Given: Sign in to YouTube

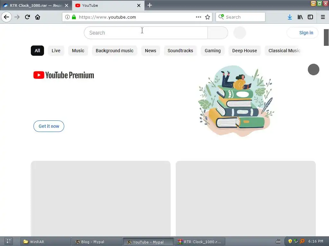Looking at the screenshot, I should click(303, 33).
